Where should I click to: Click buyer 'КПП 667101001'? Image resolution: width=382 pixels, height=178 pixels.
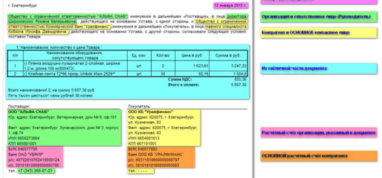tap(142, 144)
